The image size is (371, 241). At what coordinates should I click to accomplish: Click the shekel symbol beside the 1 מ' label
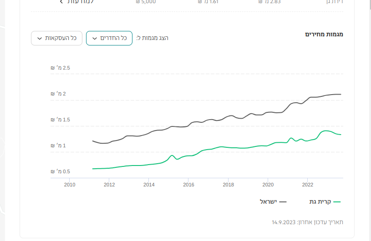coord(53,146)
